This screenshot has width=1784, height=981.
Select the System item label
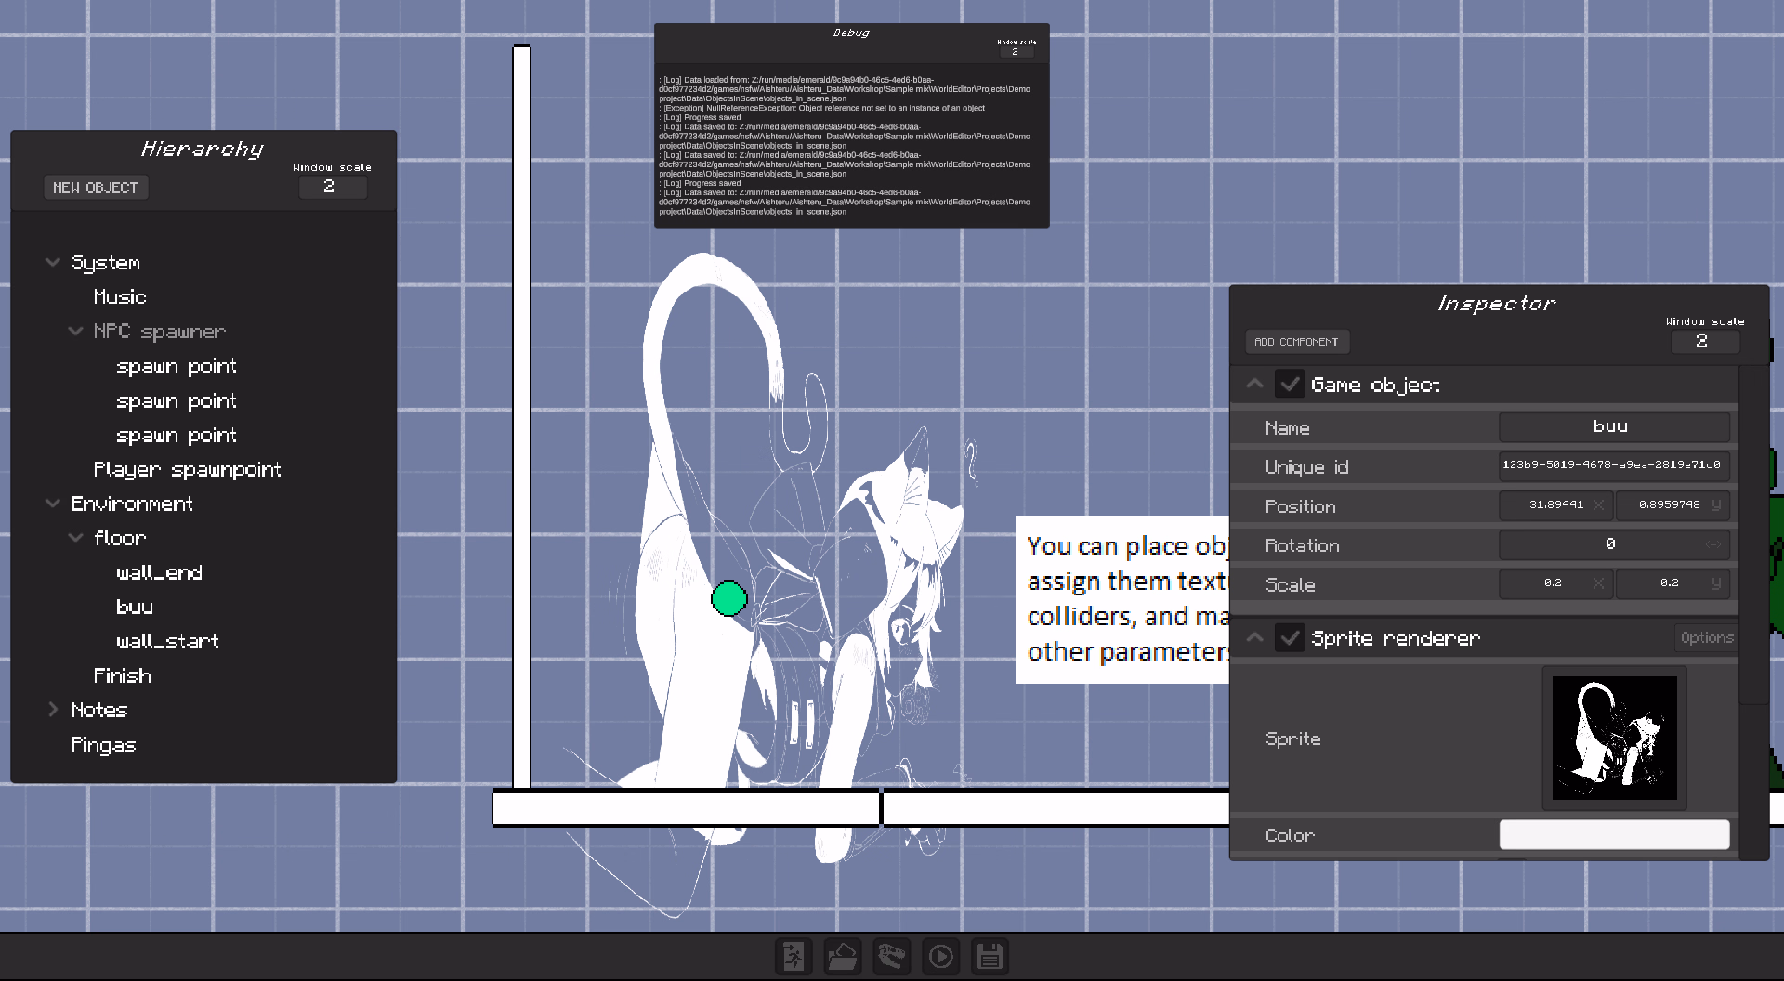[105, 263]
